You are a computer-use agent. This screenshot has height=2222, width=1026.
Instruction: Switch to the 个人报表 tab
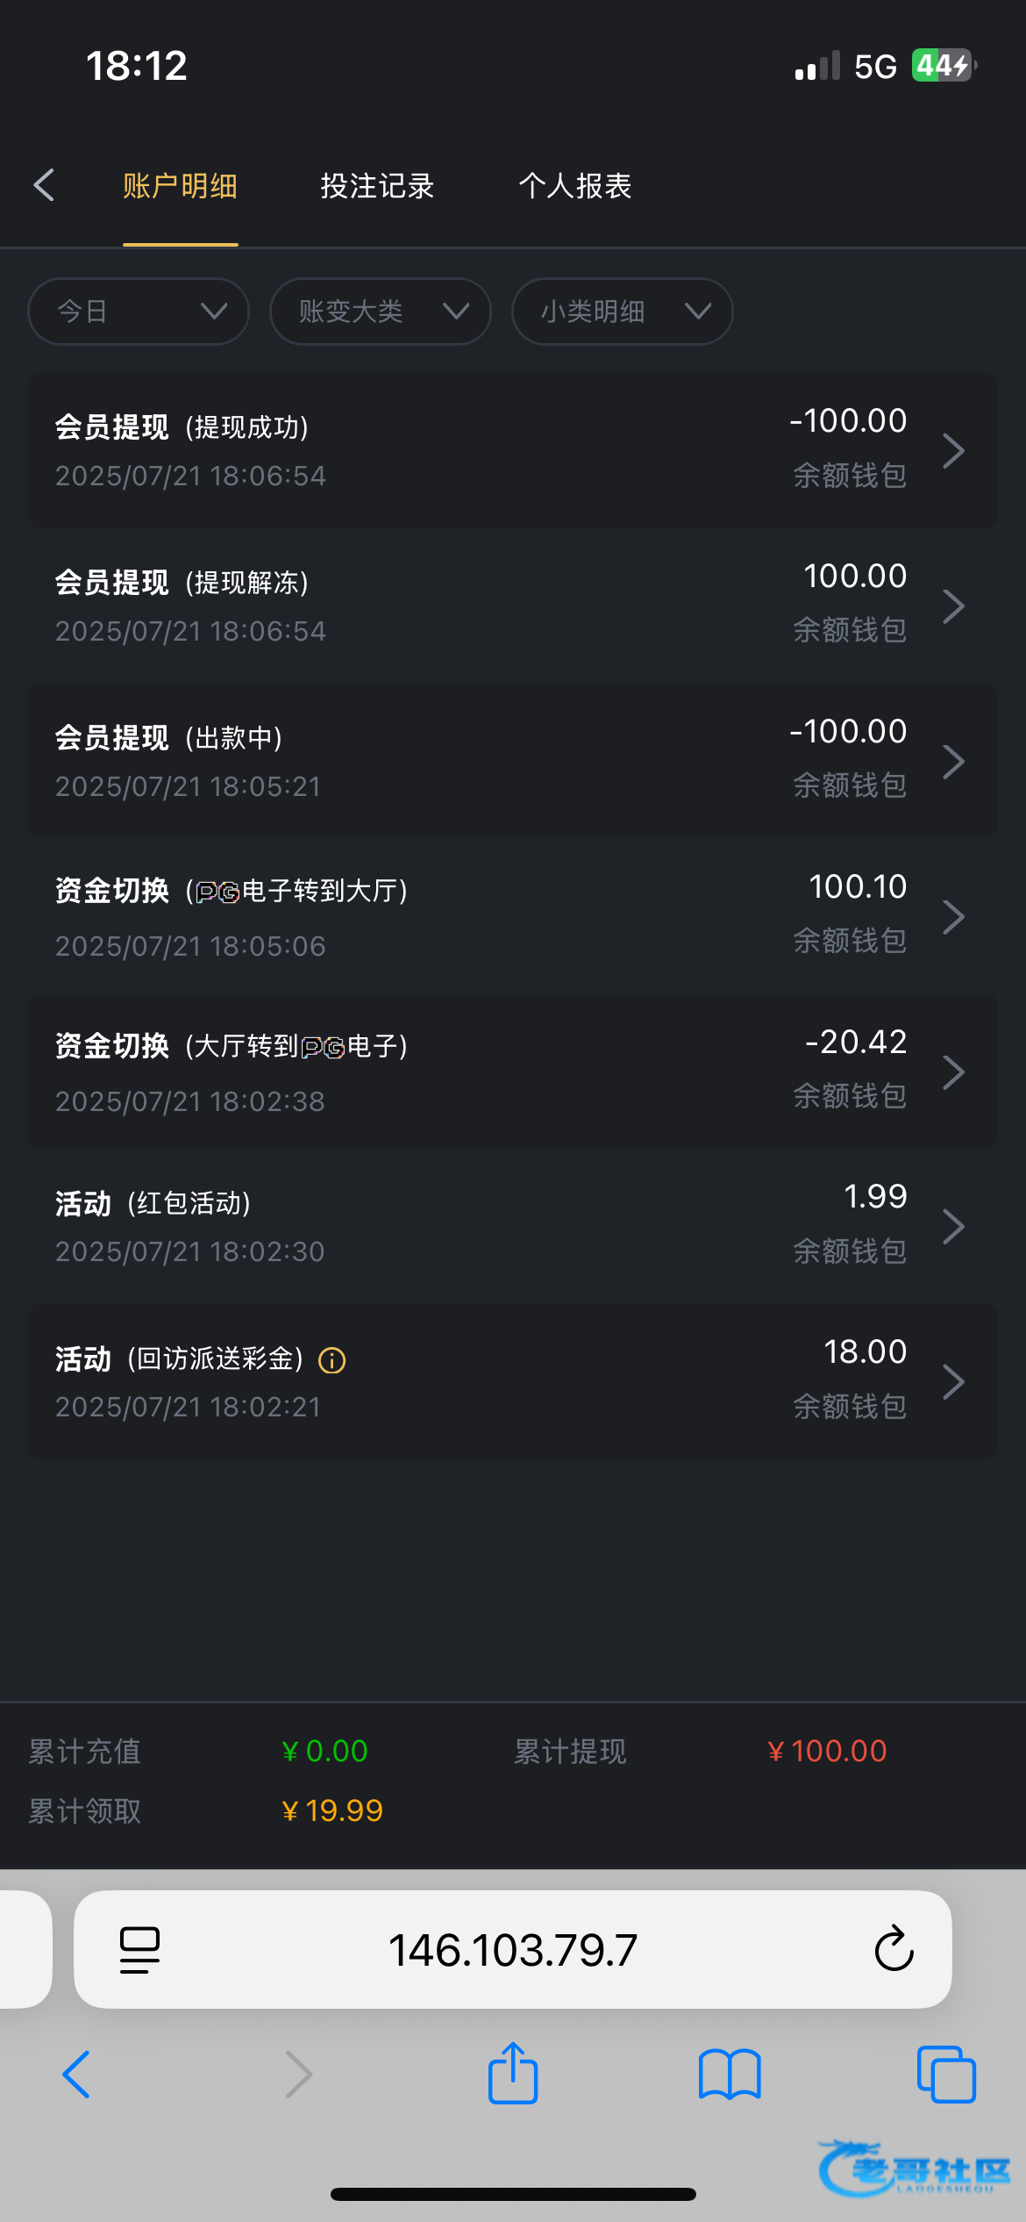(x=575, y=186)
